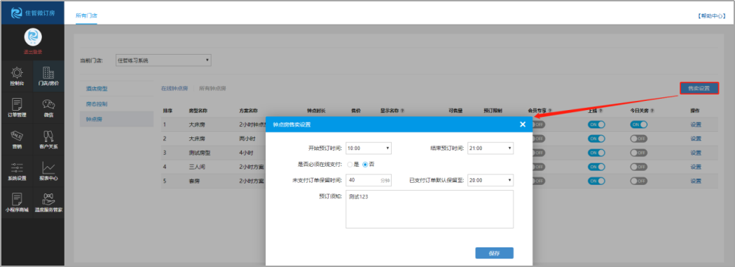Open the 控制台 dashboard icon
Screen dimensions: 735x267
point(17,76)
